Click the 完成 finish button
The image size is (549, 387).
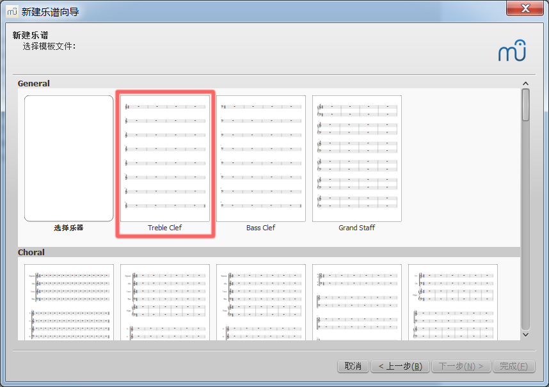[513, 367]
